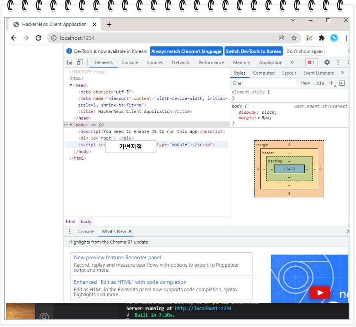Show more Styles pane tabs chevron
356x327 pixels.
tap(342, 73)
